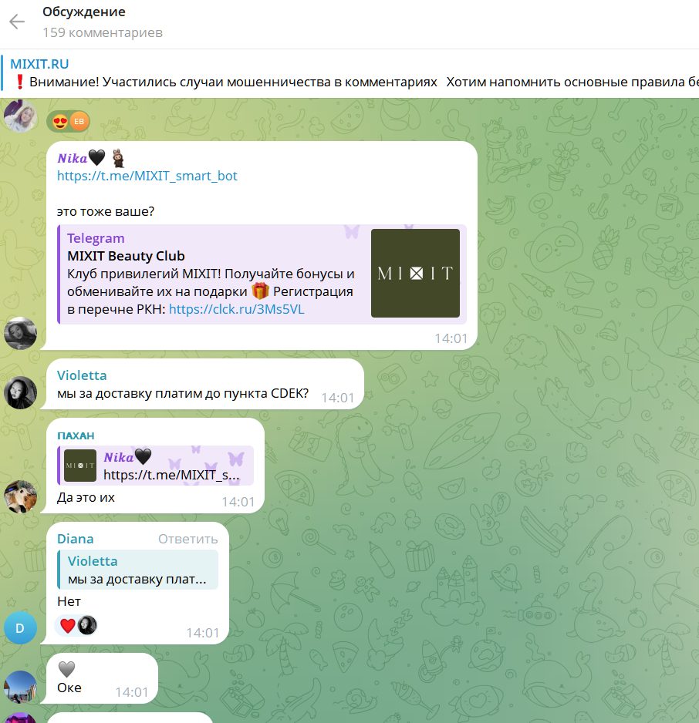Image resolution: width=699 pixels, height=723 pixels.
Task: Click the ПАХАН sender name
Action: coord(76,435)
